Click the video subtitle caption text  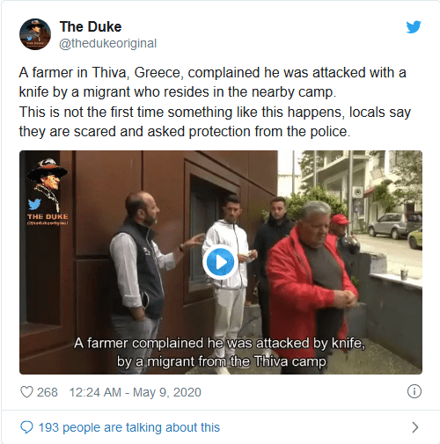(220, 352)
